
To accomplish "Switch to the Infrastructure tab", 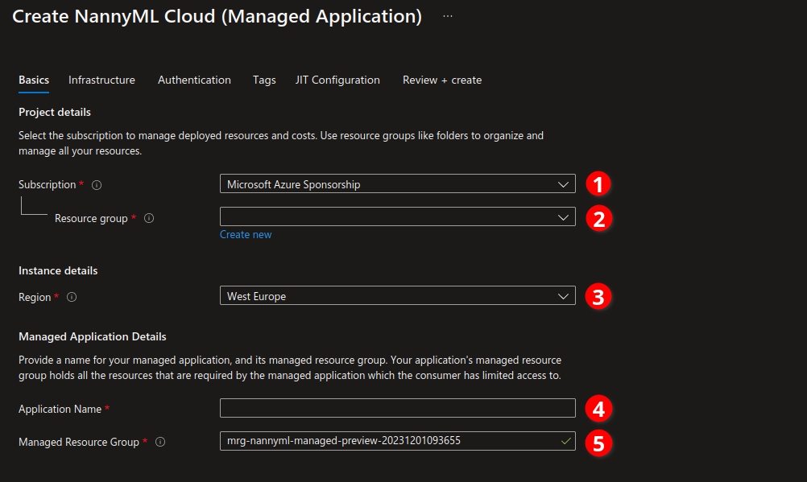I will 101,80.
